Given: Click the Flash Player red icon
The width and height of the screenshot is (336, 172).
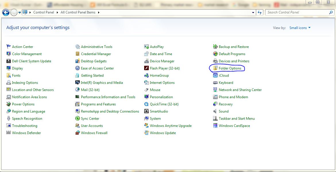Looking at the screenshot, I should click(x=146, y=68).
